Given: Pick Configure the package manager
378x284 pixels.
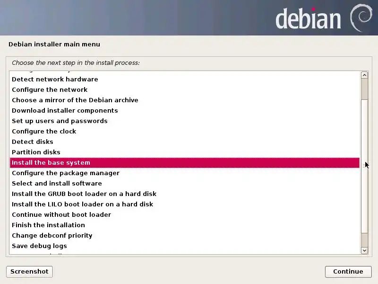Looking at the screenshot, I should point(185,173).
